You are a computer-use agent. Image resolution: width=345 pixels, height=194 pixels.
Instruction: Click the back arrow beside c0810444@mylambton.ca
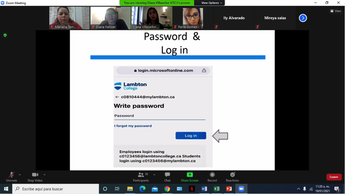tap(117, 97)
